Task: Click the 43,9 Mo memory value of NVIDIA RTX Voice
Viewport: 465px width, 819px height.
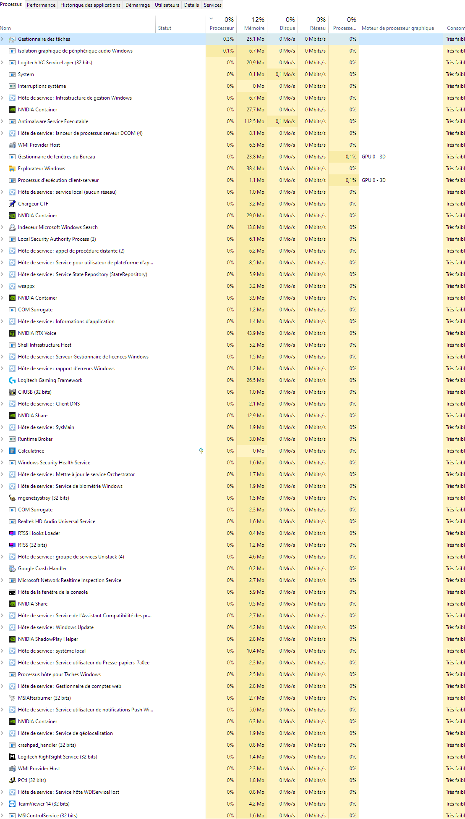Action: (x=256, y=333)
